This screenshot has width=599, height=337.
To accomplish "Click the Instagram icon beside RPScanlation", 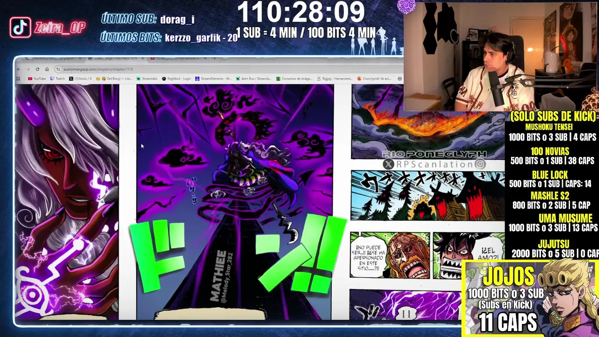I will pyautogui.click(x=480, y=164).
